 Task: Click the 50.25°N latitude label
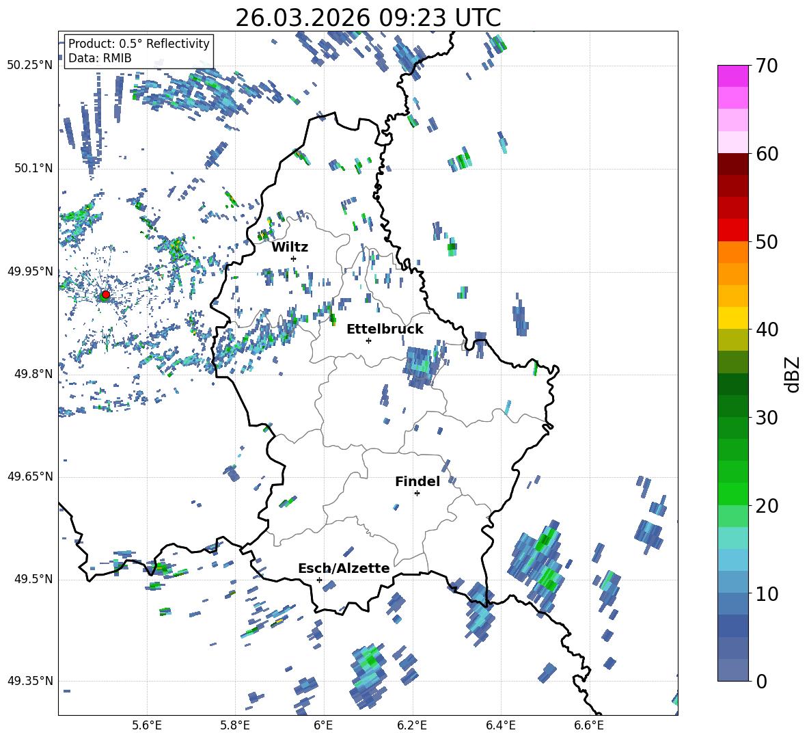tap(29, 66)
